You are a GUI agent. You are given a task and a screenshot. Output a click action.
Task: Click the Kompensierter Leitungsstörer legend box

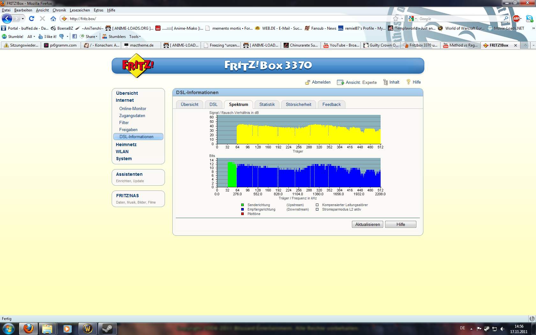click(x=317, y=205)
